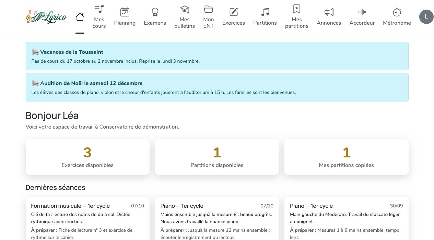The width and height of the screenshot is (434, 240).
Task: Click the Annonces megaphone icon
Action: pyautogui.click(x=329, y=12)
